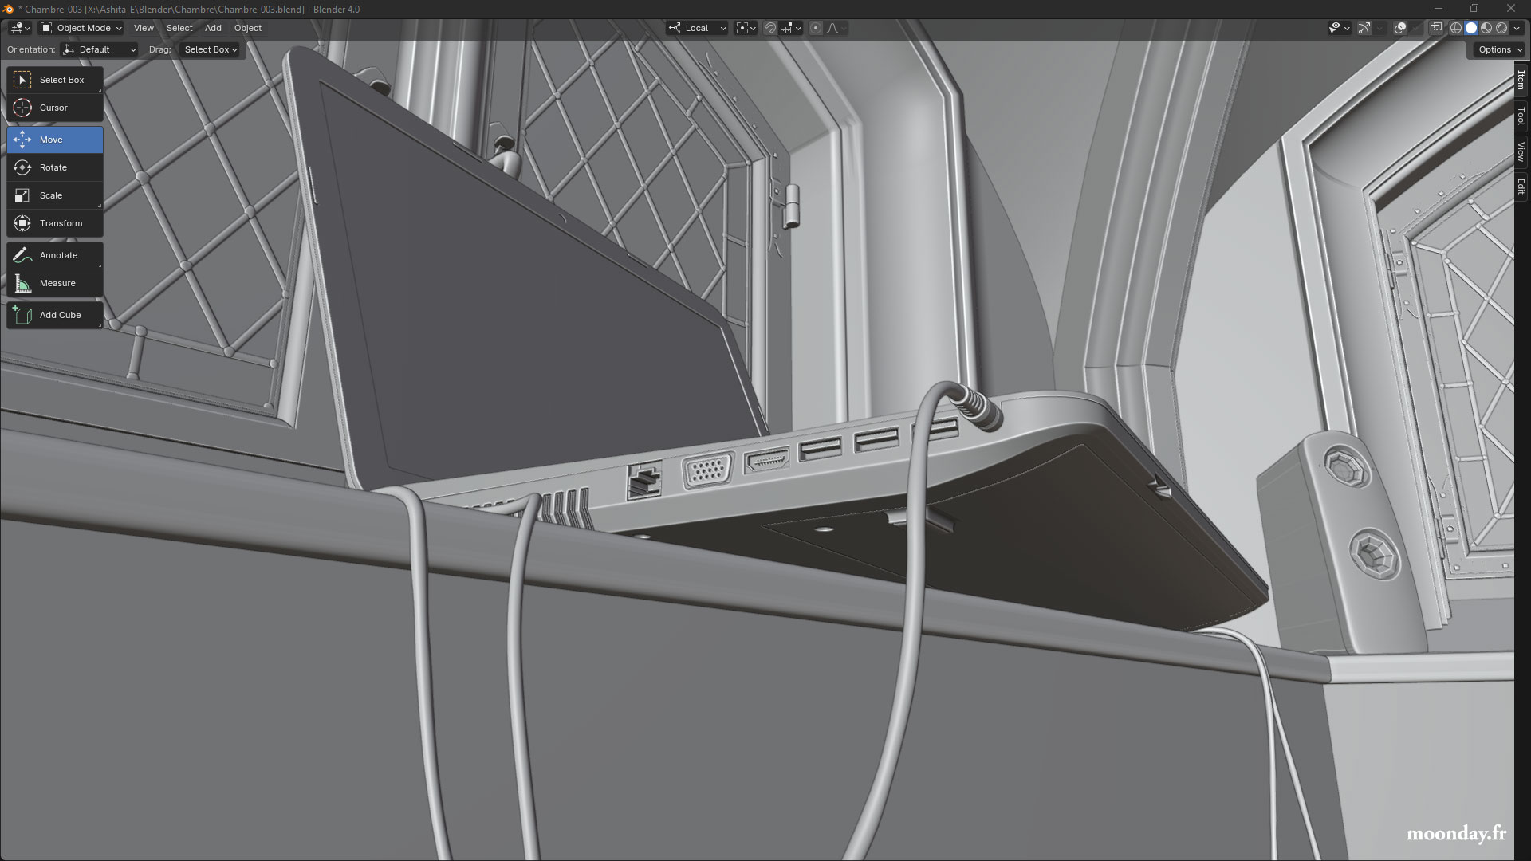Toggle X-Ray viewing mode
The width and height of the screenshot is (1531, 861).
click(x=1436, y=28)
